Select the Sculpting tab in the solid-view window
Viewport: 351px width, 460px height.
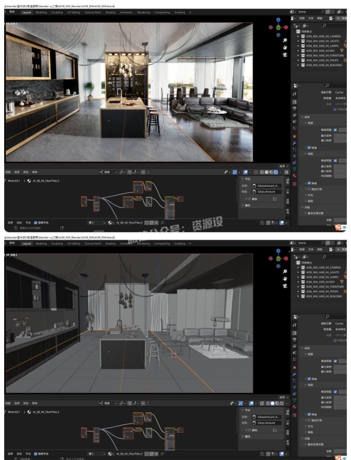pyautogui.click(x=57, y=243)
